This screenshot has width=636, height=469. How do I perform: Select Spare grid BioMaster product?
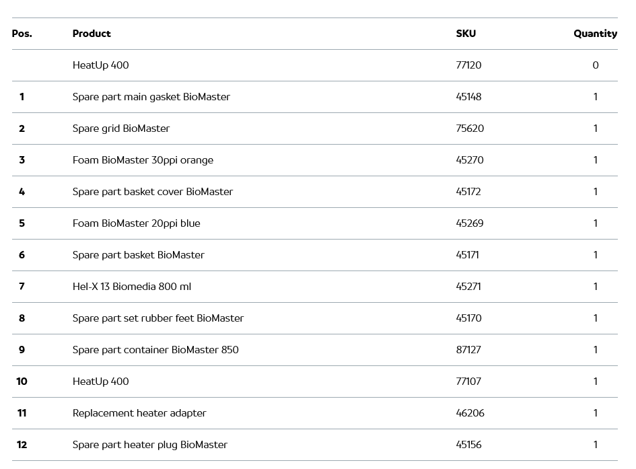click(x=121, y=129)
